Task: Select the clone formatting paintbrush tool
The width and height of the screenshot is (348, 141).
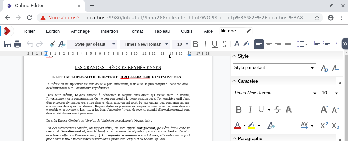Action: pos(52,44)
